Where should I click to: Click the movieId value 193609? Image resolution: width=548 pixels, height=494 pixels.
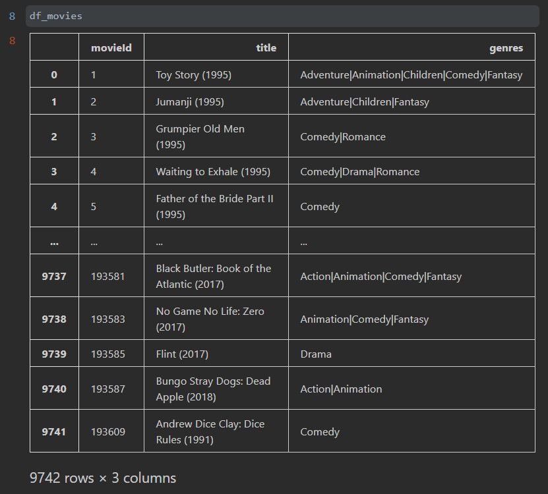(x=107, y=432)
